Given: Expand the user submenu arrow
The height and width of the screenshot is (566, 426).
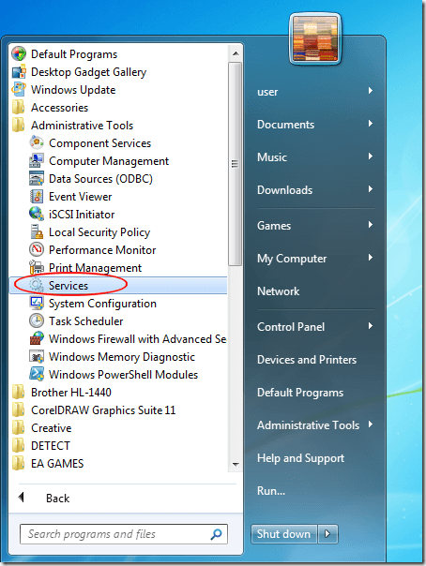Looking at the screenshot, I should (x=370, y=91).
